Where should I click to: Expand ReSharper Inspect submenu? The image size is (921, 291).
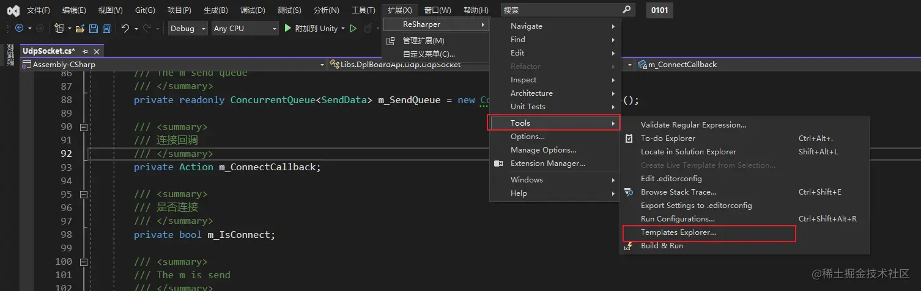click(x=555, y=80)
